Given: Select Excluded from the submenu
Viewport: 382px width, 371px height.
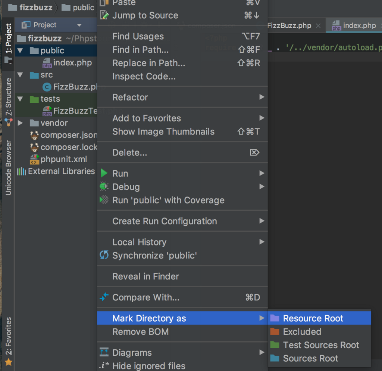Looking at the screenshot, I should [x=319, y=331].
